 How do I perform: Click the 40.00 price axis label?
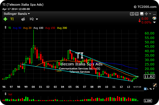[150, 51]
